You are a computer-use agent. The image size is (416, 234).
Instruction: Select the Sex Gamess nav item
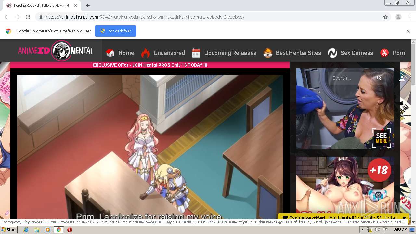pos(357,53)
